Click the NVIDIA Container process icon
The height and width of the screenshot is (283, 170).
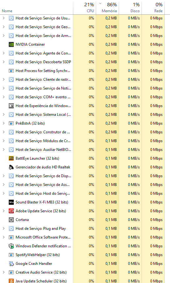11,44
